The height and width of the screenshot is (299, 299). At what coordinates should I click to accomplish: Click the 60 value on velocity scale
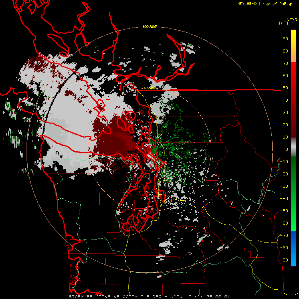285,76
